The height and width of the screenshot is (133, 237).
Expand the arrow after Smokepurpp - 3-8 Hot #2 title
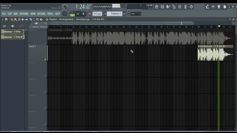click(105, 20)
